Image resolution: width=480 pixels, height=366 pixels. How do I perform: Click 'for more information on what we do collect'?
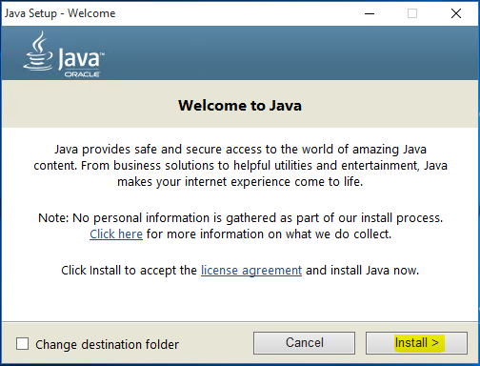pos(269,234)
